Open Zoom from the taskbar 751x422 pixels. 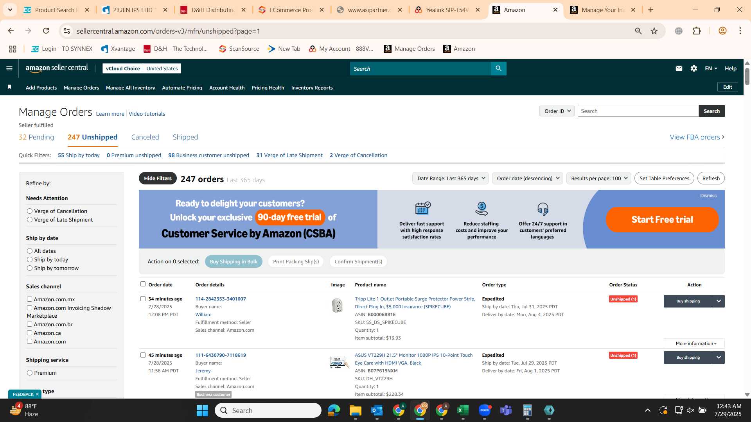(484, 410)
